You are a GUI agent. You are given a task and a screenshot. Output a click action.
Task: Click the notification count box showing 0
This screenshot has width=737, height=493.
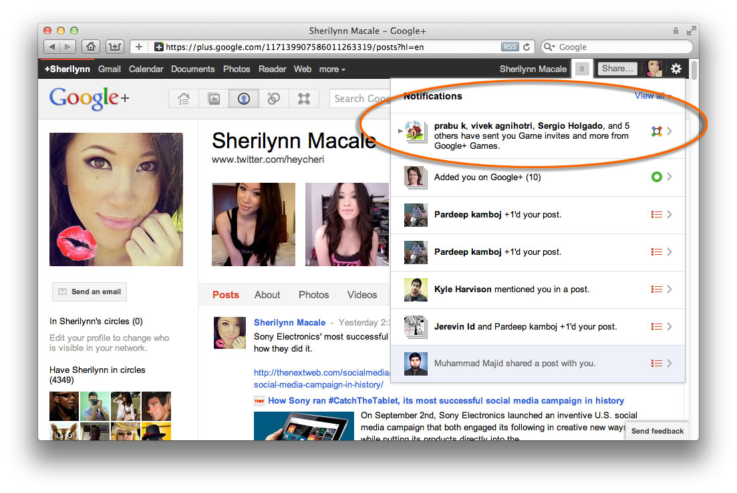[582, 69]
